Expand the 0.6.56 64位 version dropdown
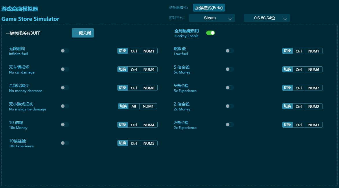Viewport: 339px width, 188px height. click(267, 18)
